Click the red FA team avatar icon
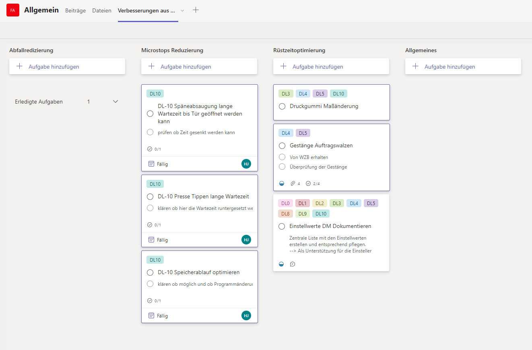532x350 pixels. pos(13,10)
